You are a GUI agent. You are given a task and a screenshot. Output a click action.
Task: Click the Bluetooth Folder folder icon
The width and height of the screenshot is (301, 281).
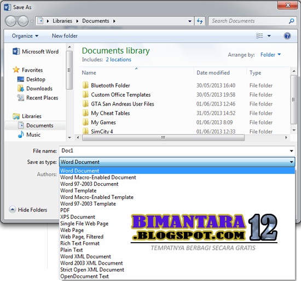pos(85,85)
